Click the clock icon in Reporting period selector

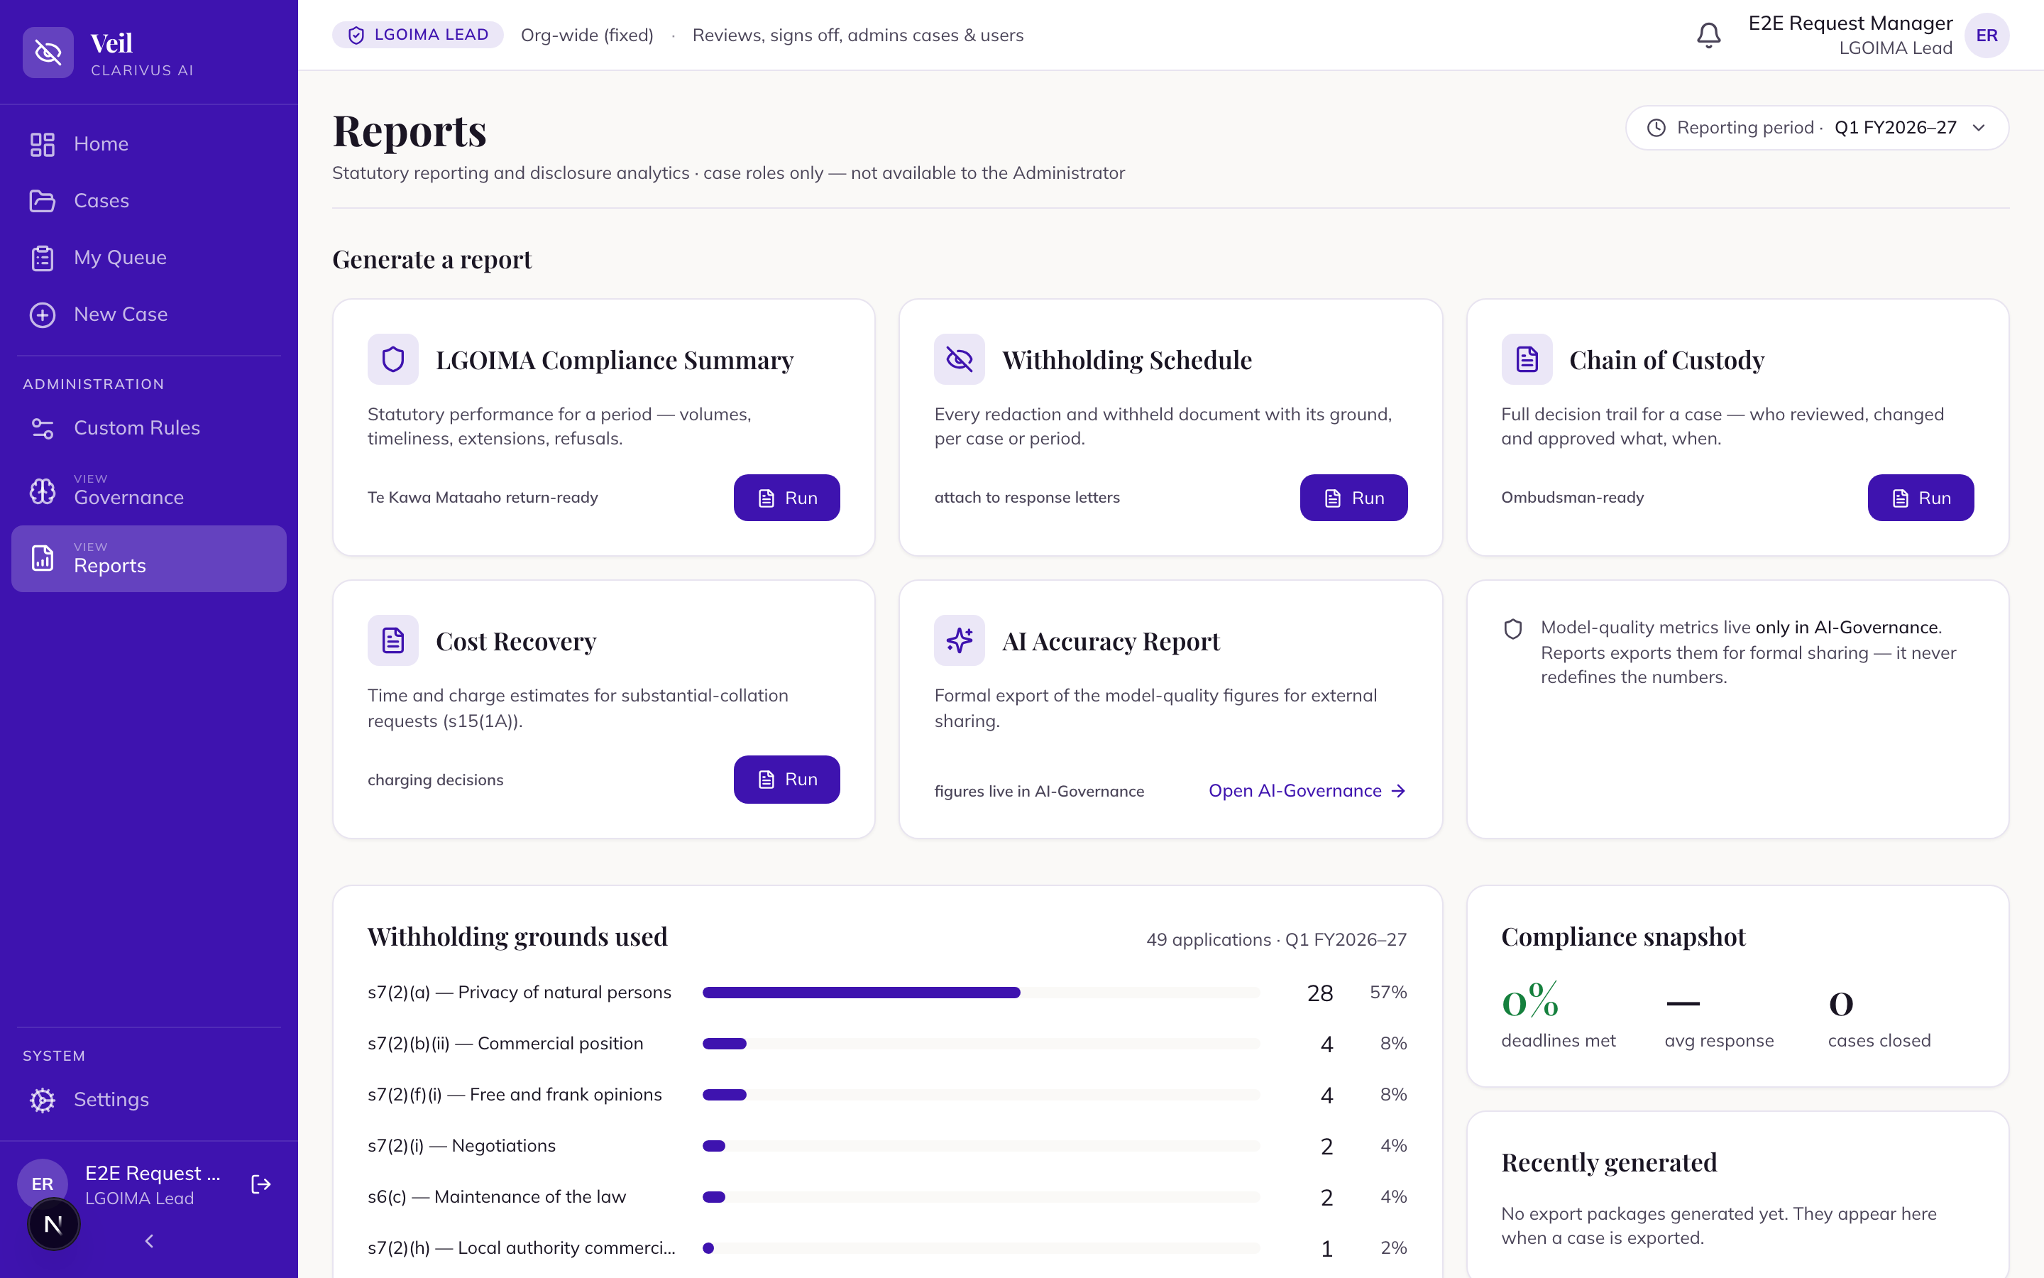pos(1656,128)
